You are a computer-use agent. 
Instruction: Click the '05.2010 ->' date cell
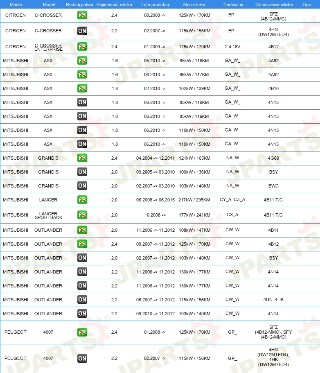pyautogui.click(x=155, y=61)
